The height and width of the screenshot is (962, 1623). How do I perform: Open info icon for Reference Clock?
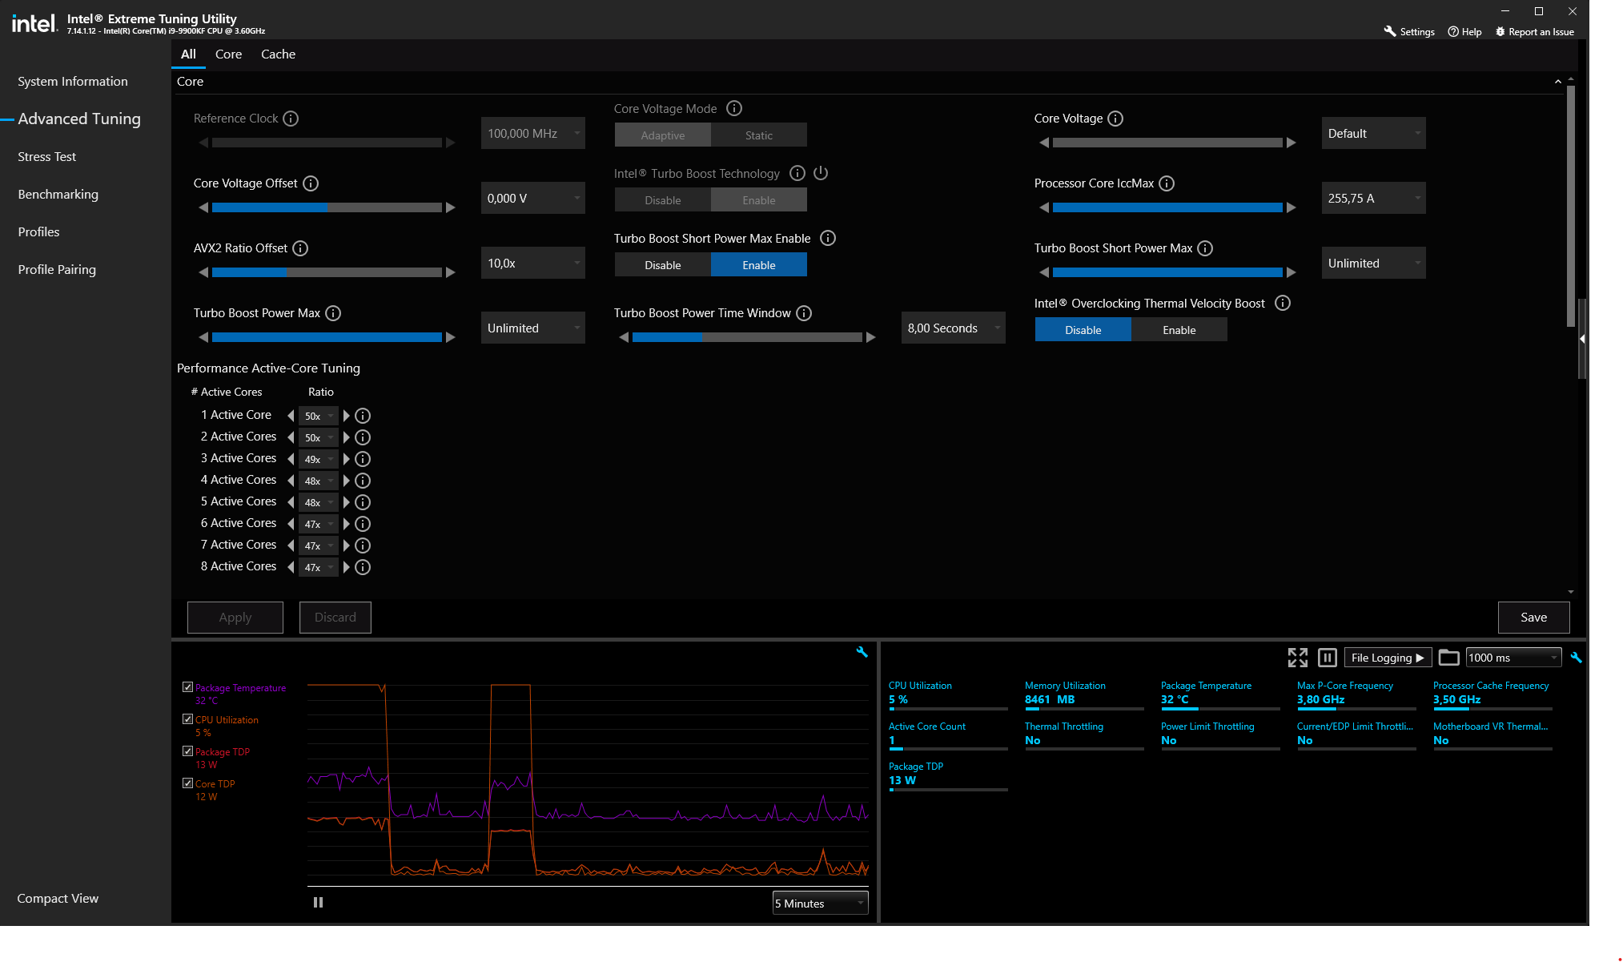291,119
